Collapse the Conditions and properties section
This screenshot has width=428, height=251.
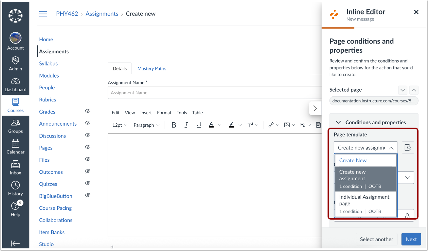click(338, 122)
